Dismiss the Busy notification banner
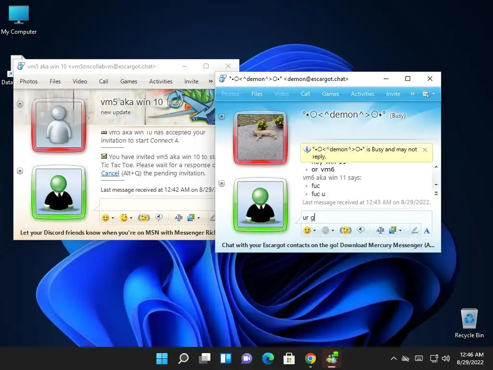 tap(425, 150)
